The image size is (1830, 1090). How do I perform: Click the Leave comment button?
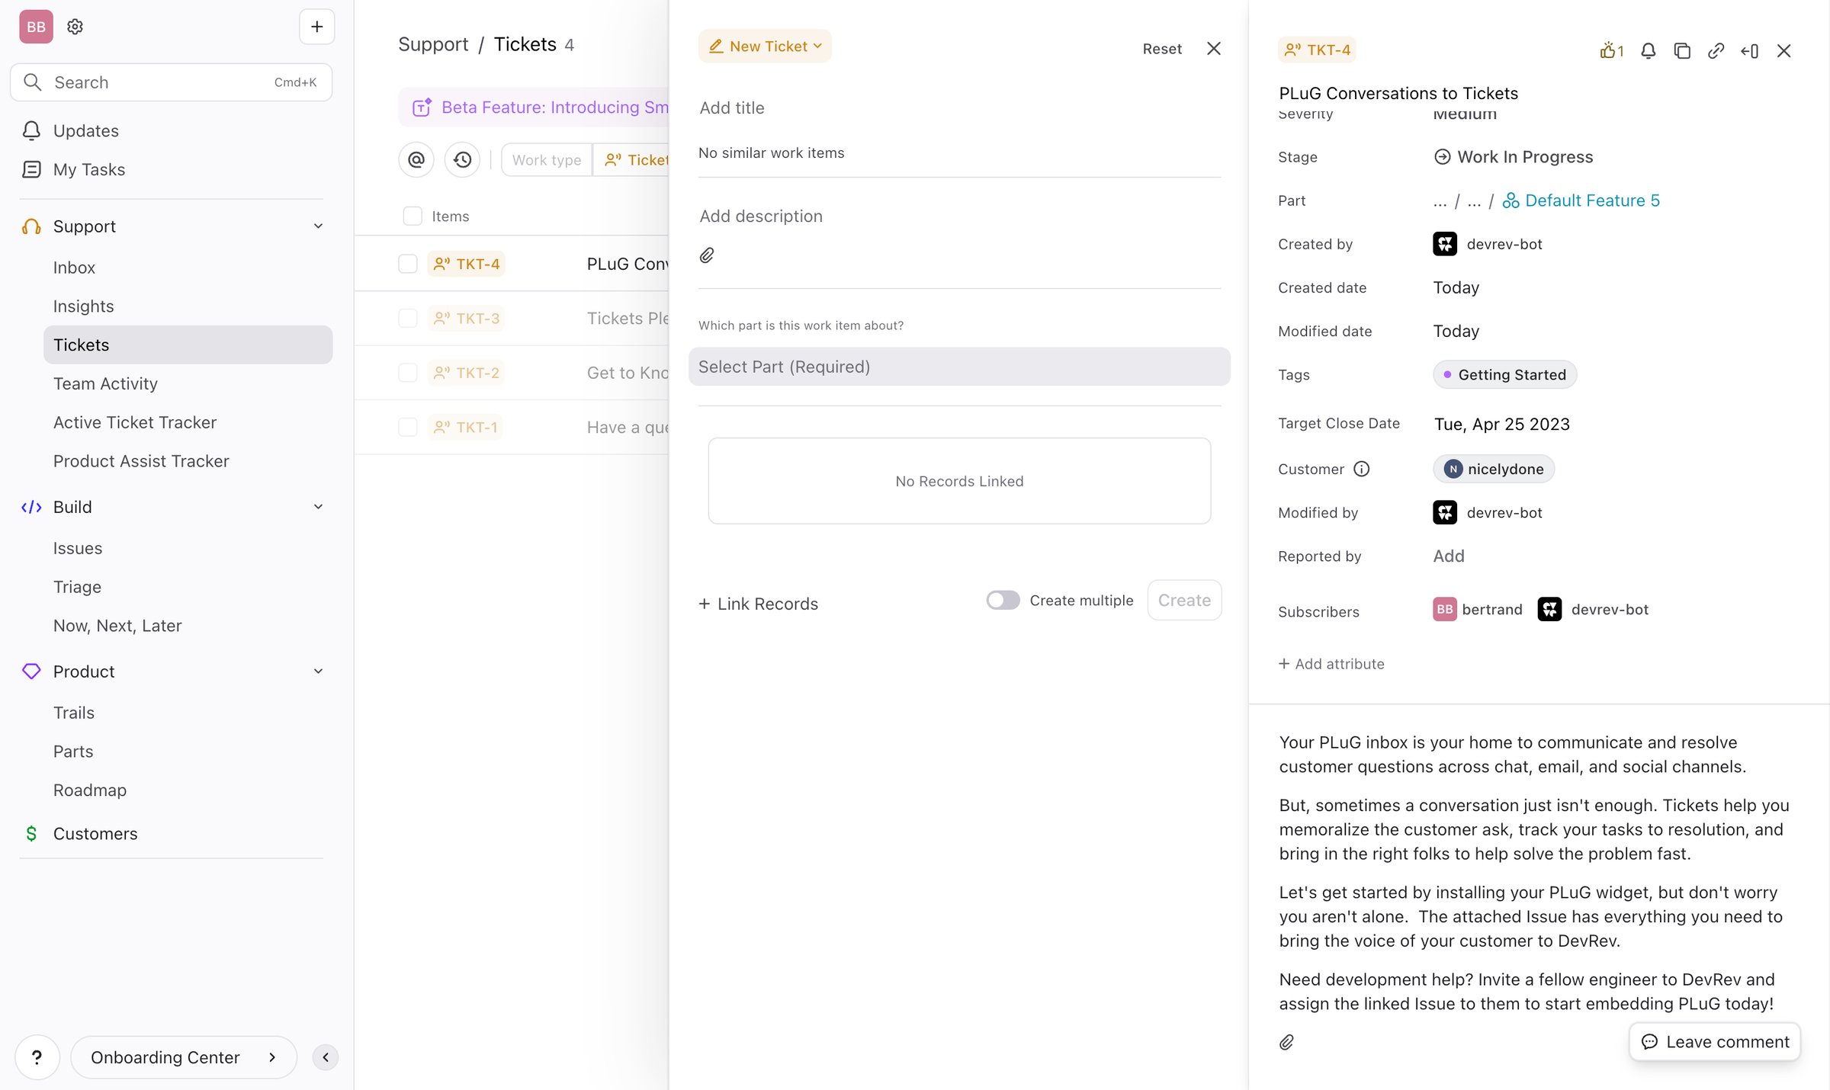(1715, 1042)
